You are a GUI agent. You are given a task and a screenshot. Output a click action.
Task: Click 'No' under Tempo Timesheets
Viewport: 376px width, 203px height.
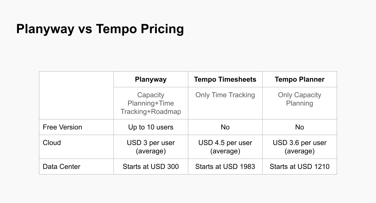pos(225,127)
